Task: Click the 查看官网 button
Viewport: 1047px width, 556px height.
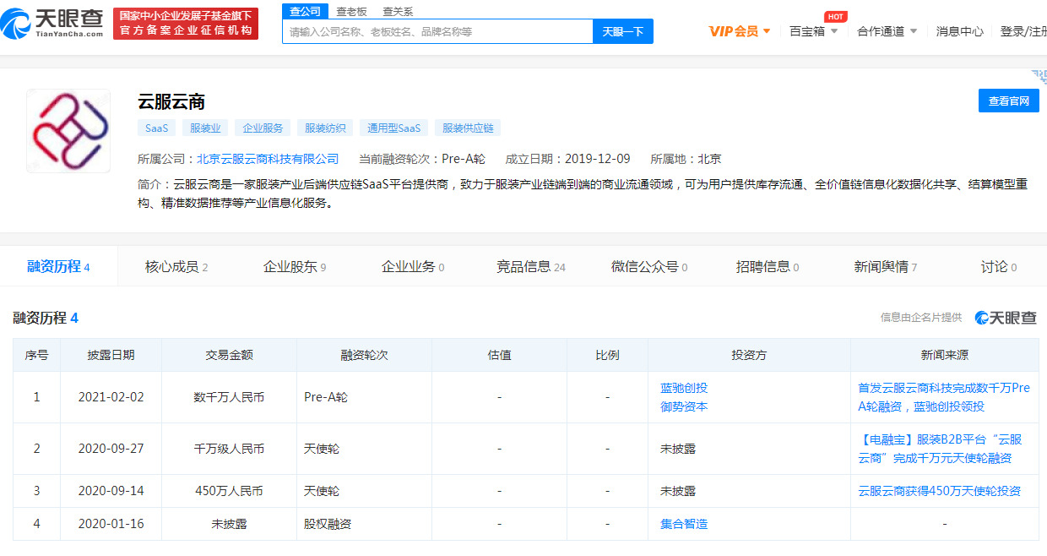Action: click(1009, 101)
